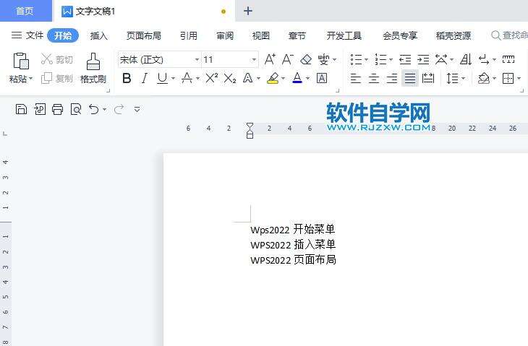The image size is (528, 346).
Task: Switch to the 页面布局 (Page Layout) tab
Action: 143,35
